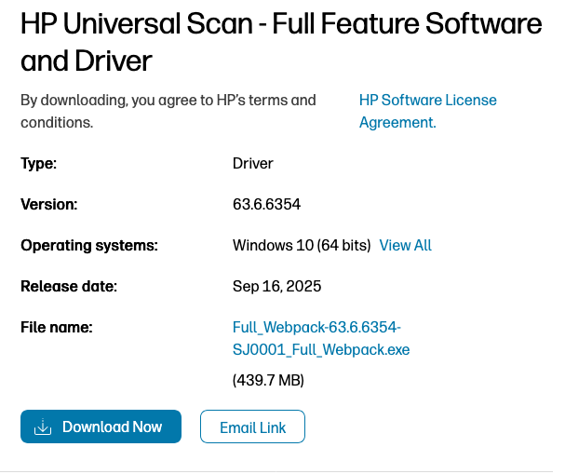Click the 'Release date:' label
Viewport: 565px width, 474px height.
click(69, 287)
